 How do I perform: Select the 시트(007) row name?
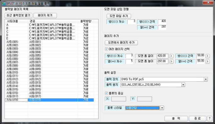(x=12, y=62)
